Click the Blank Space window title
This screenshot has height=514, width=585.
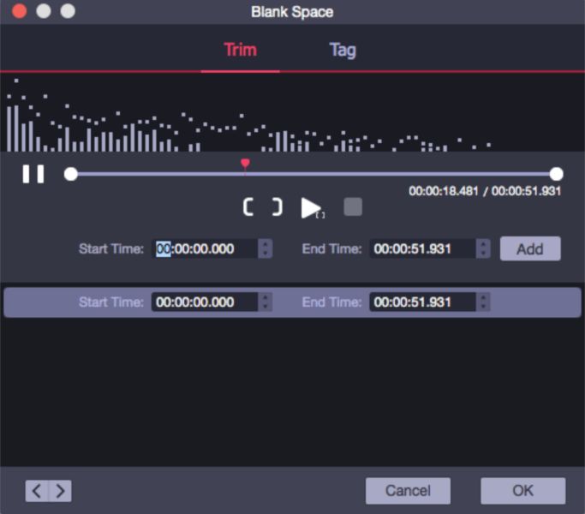[x=292, y=12]
